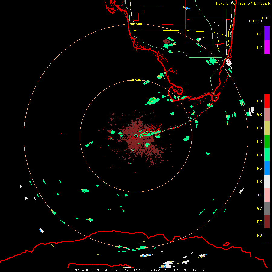272x272 pixels.
Task: Click the WS blue legend swatch
Action: point(267,168)
